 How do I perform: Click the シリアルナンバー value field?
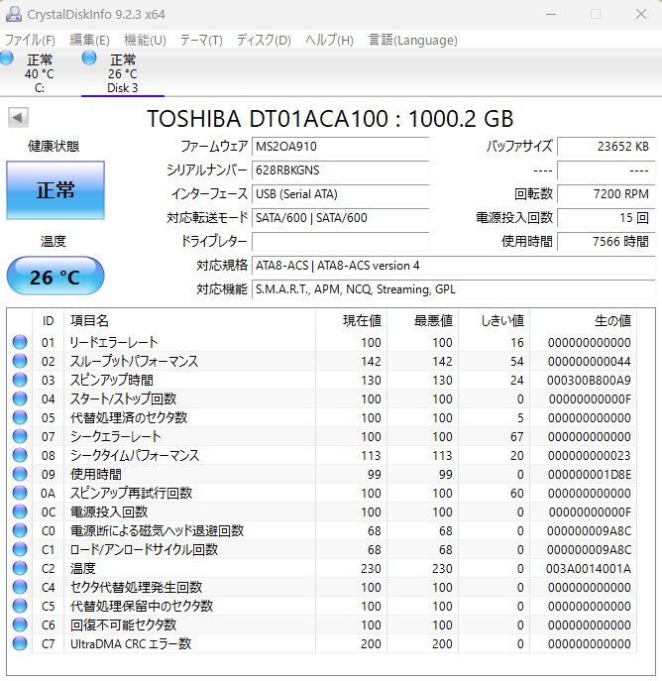tap(340, 170)
